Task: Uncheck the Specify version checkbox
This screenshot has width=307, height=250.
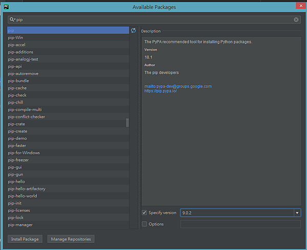Action: coord(144,213)
